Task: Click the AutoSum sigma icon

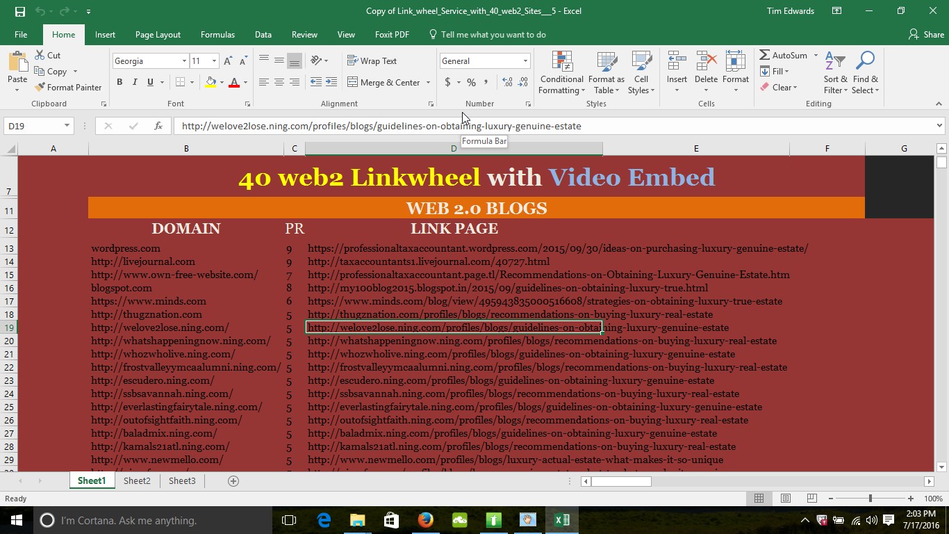Action: click(x=764, y=56)
